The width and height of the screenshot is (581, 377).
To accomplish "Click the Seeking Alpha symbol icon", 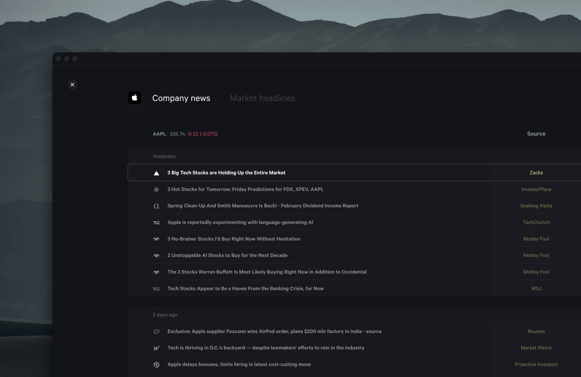I will point(156,206).
